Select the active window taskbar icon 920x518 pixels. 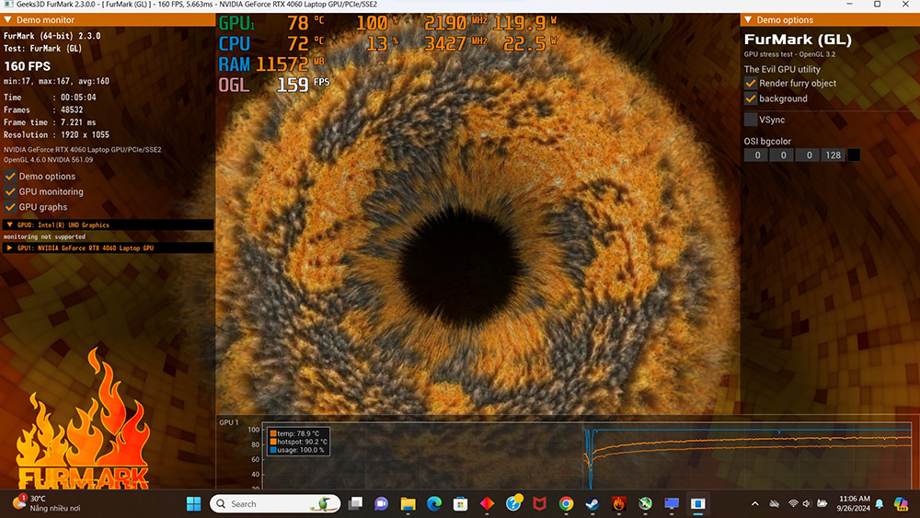click(x=697, y=503)
